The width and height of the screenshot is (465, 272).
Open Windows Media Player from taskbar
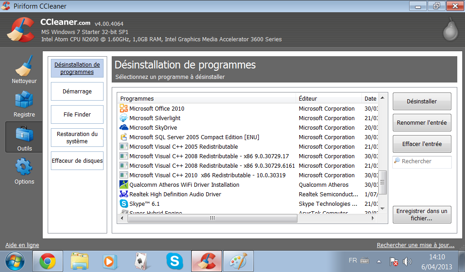tap(110, 262)
